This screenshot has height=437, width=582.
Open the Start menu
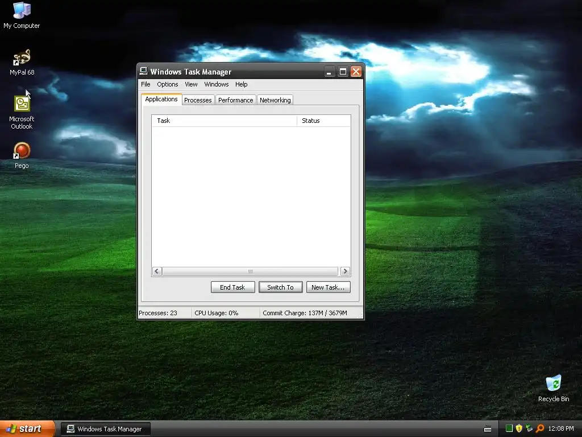tap(27, 429)
